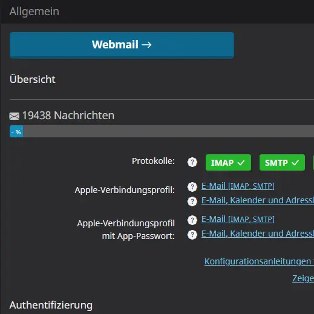Download Apple-Verbindungsprofil E-Mail [IMAP, SMTP] profile
Screen dimensions: 314x314
(x=238, y=186)
